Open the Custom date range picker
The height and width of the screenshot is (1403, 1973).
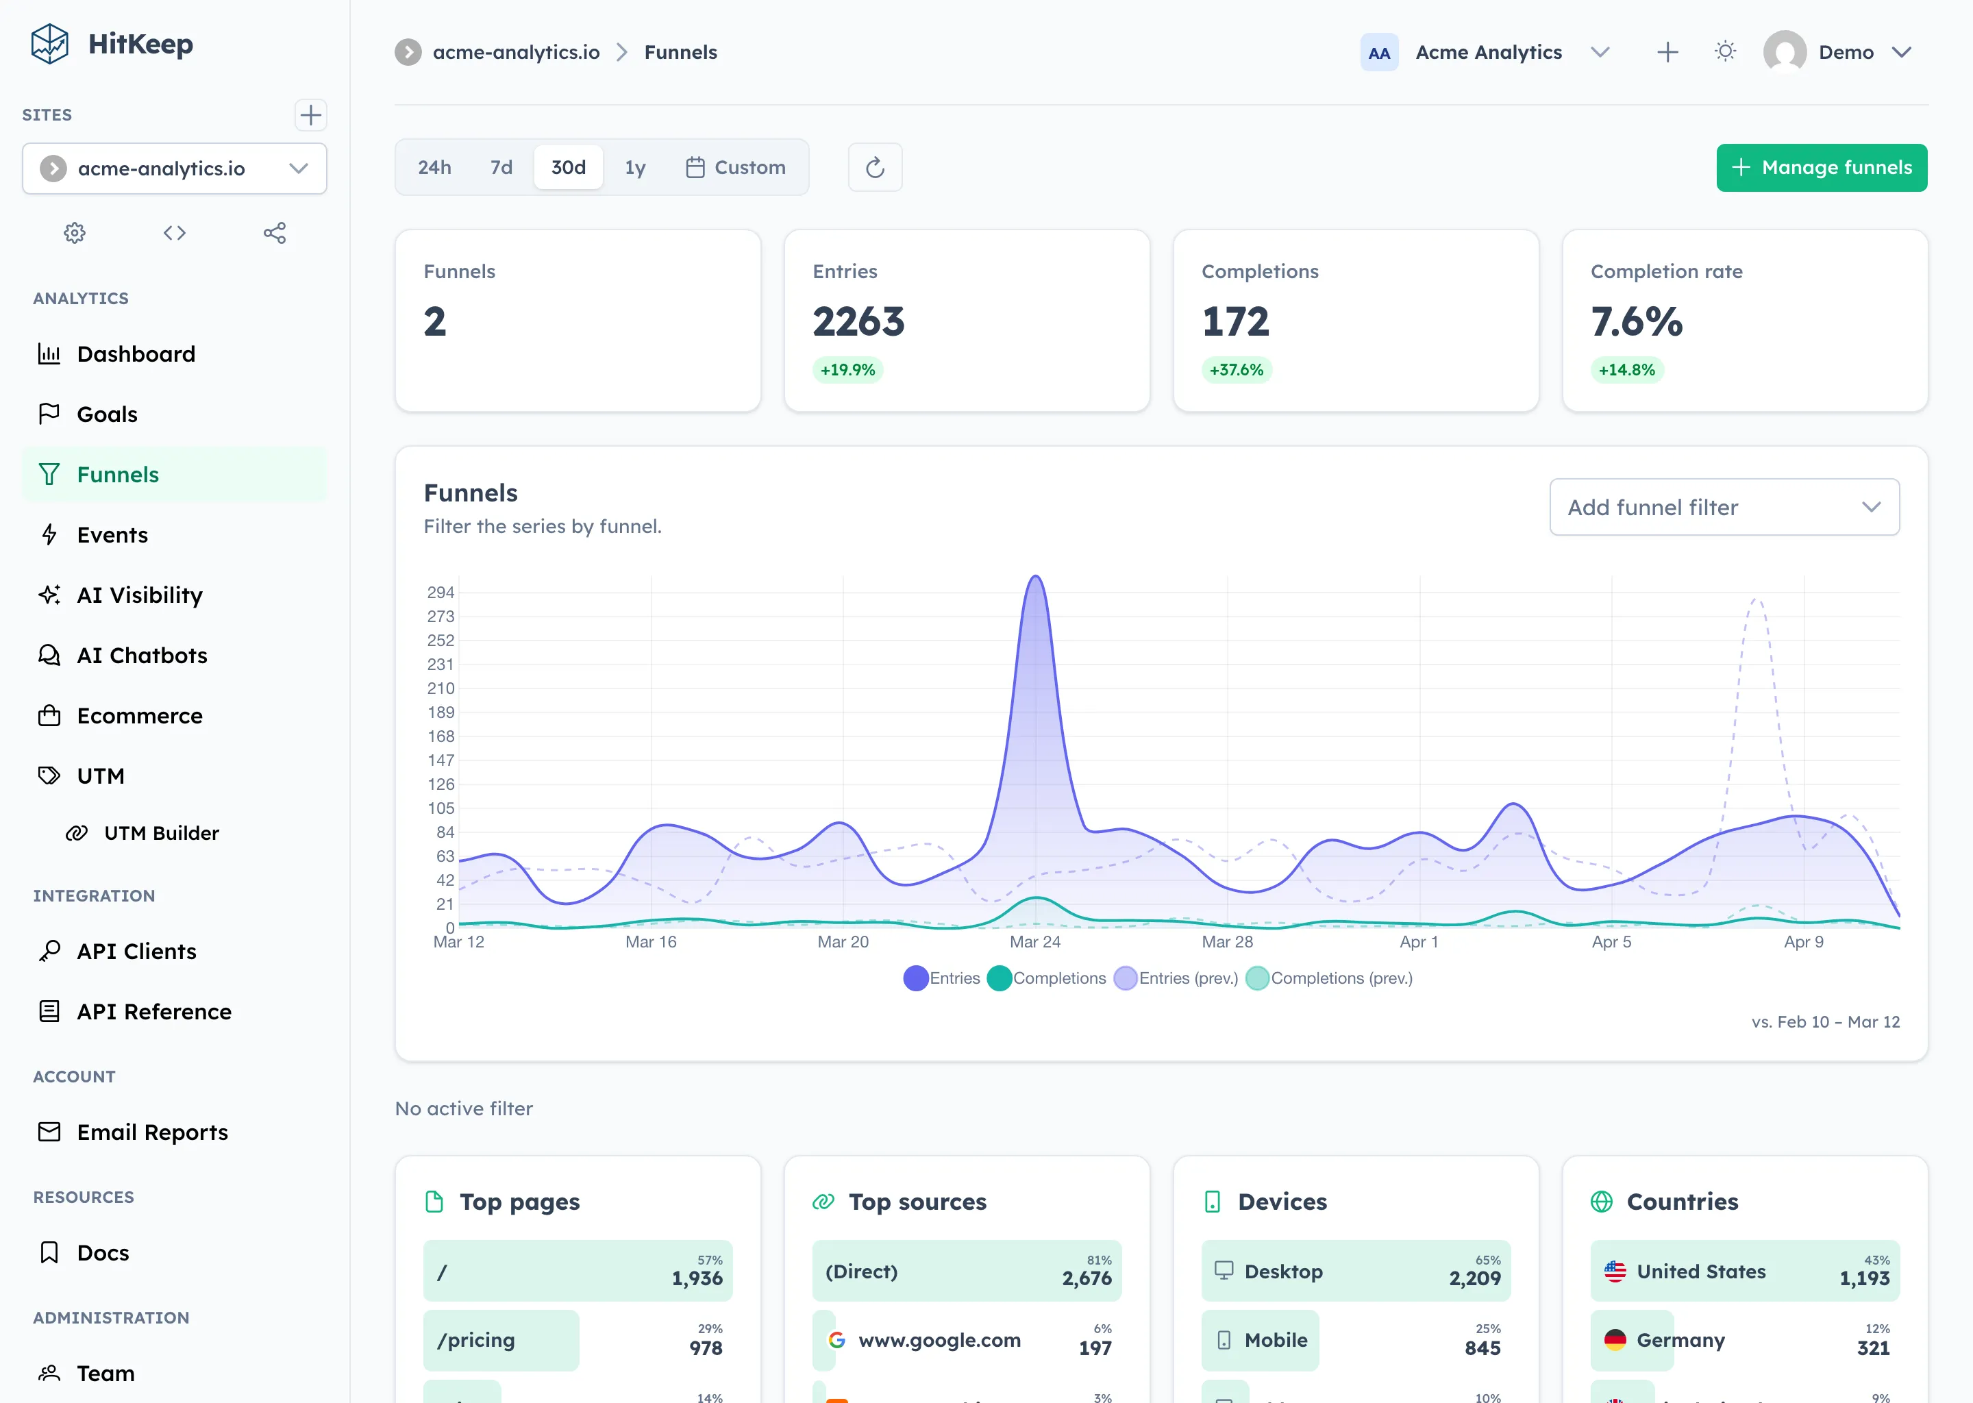(736, 166)
